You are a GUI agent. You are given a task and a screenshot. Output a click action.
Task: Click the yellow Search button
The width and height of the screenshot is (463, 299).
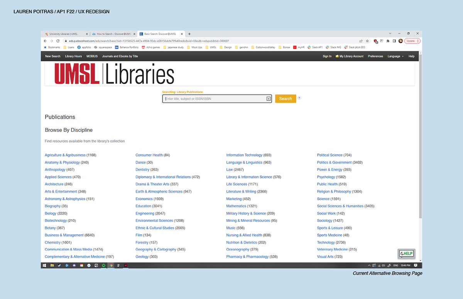pyautogui.click(x=286, y=99)
